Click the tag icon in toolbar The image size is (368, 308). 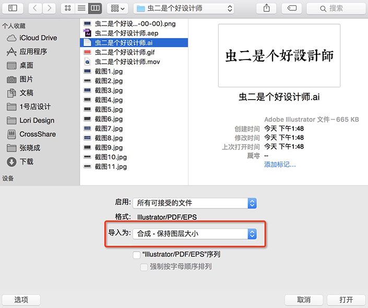coord(292,8)
